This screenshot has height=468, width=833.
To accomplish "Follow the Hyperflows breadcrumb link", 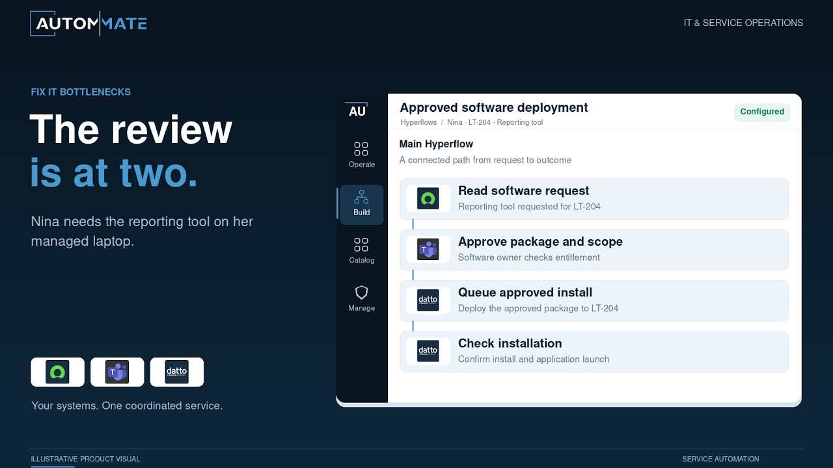I will pyautogui.click(x=418, y=122).
